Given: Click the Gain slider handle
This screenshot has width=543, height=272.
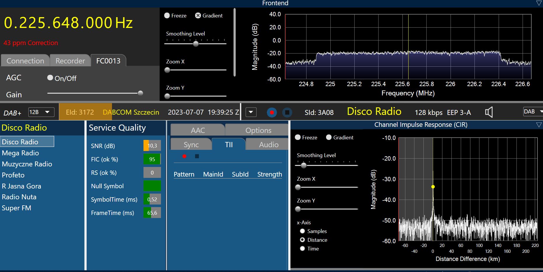Looking at the screenshot, I should [140, 93].
